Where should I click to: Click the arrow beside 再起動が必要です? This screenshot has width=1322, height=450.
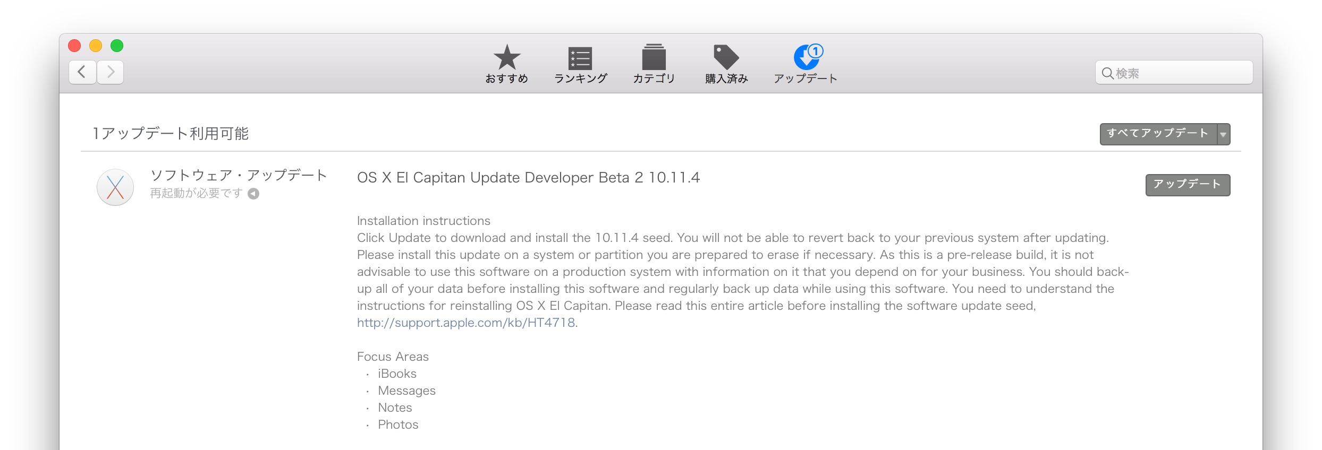tap(253, 194)
